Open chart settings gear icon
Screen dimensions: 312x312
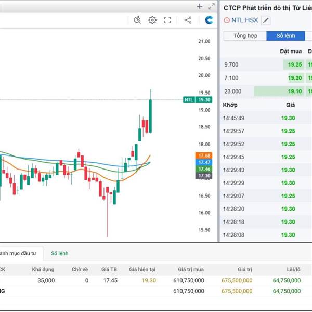(152, 20)
